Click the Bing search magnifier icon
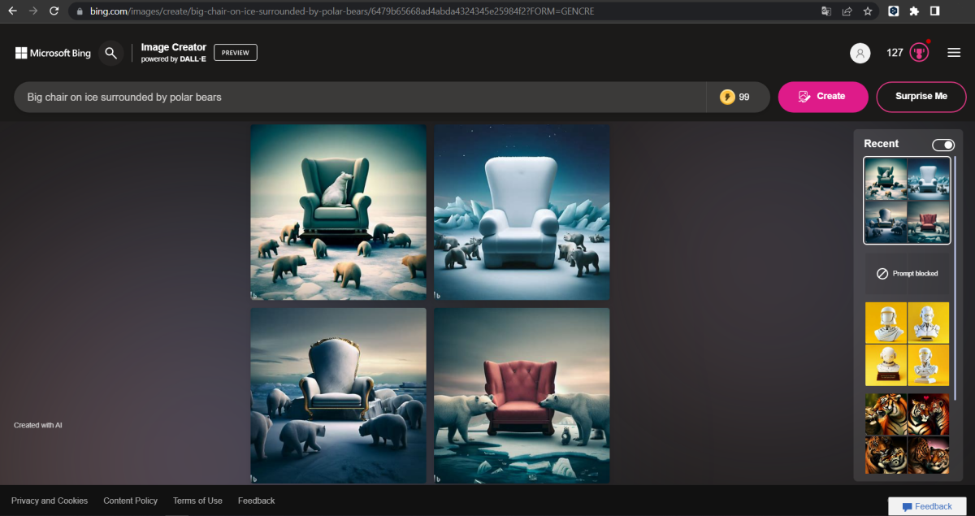 111,53
